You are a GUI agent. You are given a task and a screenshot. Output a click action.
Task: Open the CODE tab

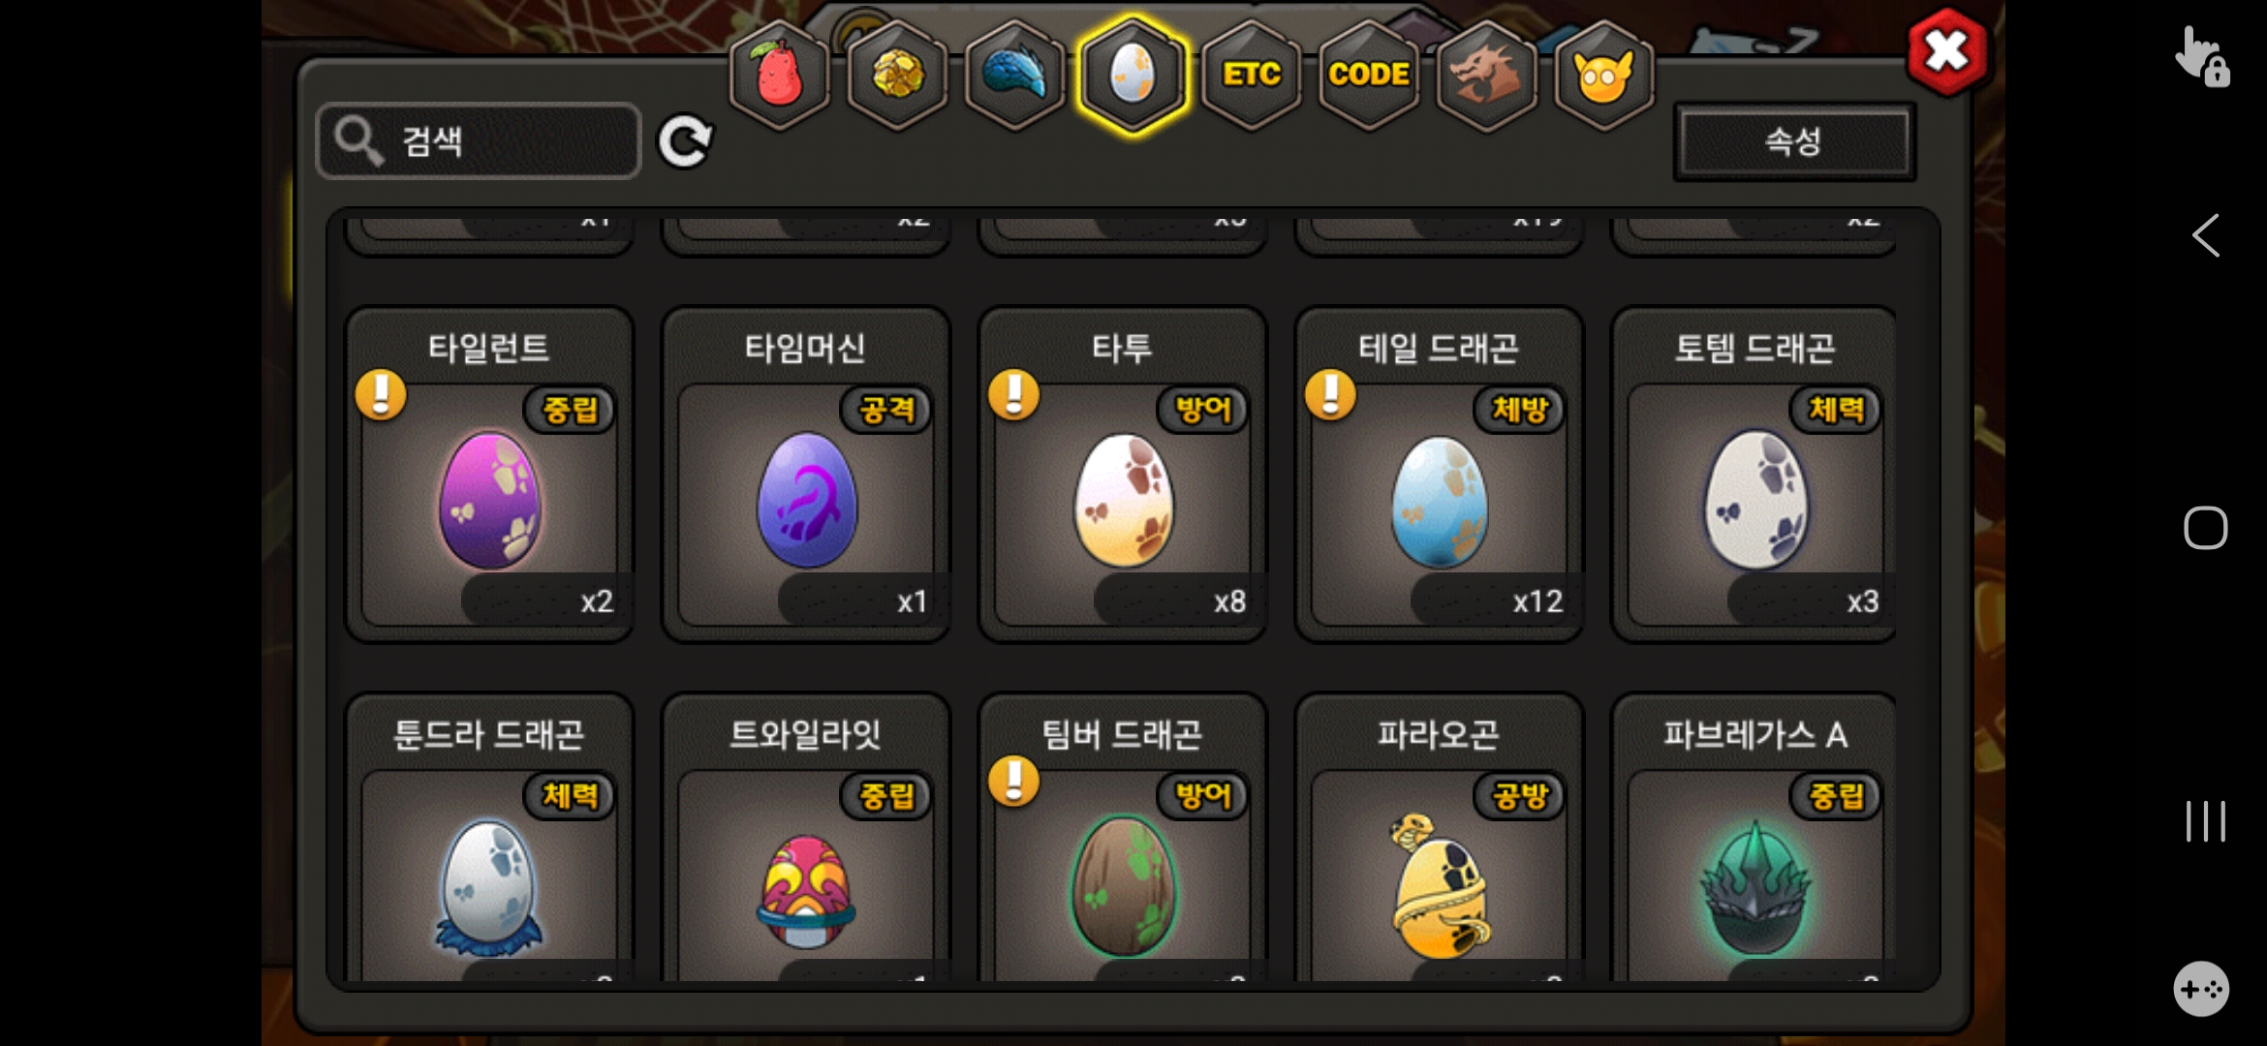[1369, 75]
